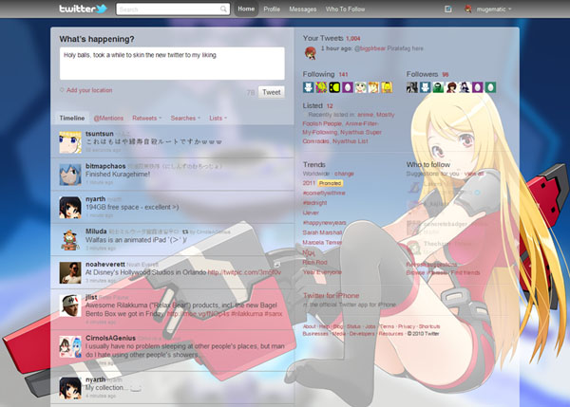Click black-green Following avatar icon
This screenshot has width=570, height=407.
pos(334,87)
